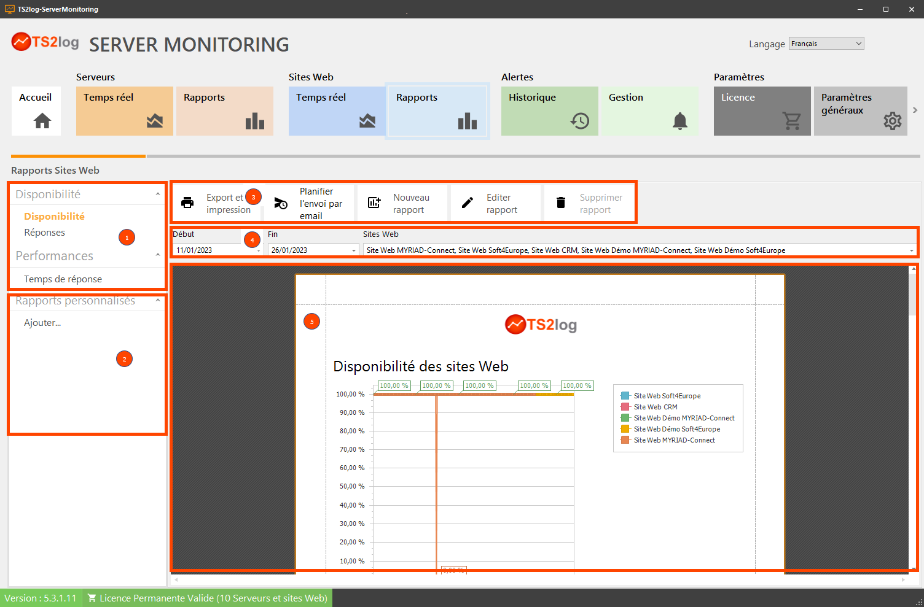Viewport: 924px width, 607px height.
Task: Open Alertes Gestion tile
Action: tap(650, 111)
